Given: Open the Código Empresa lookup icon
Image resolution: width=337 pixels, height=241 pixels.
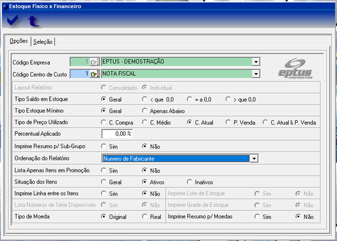Looking at the screenshot, I should tap(95, 62).
